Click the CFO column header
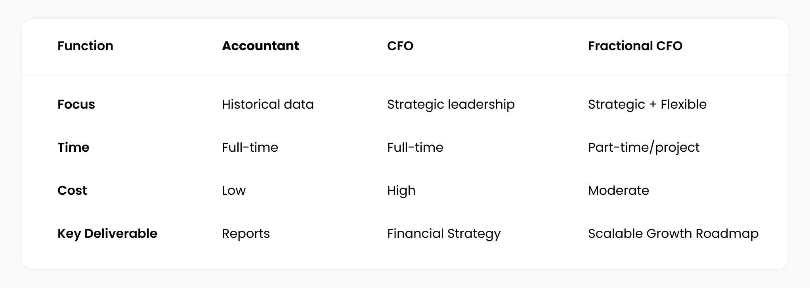This screenshot has height=288, width=810. point(400,46)
